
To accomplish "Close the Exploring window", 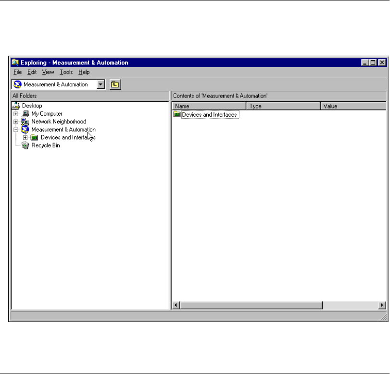I will click(x=382, y=62).
